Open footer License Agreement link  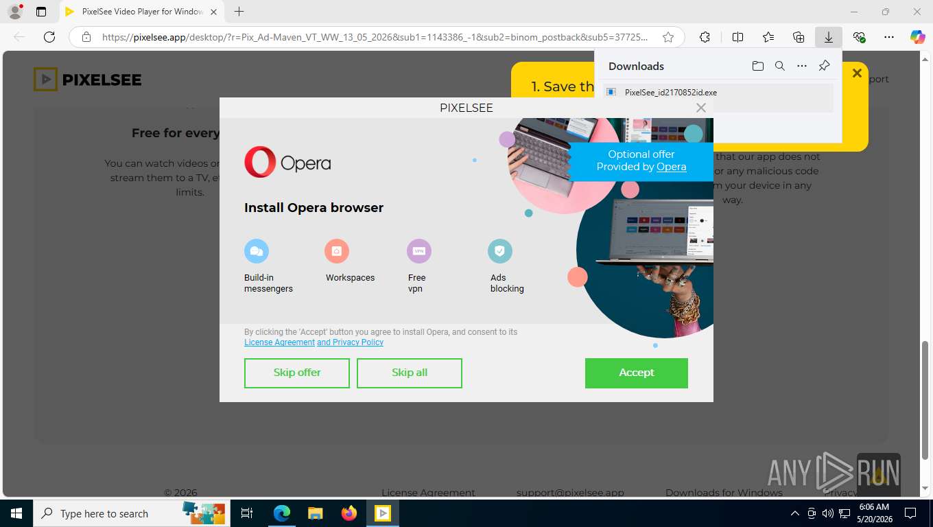(x=428, y=493)
